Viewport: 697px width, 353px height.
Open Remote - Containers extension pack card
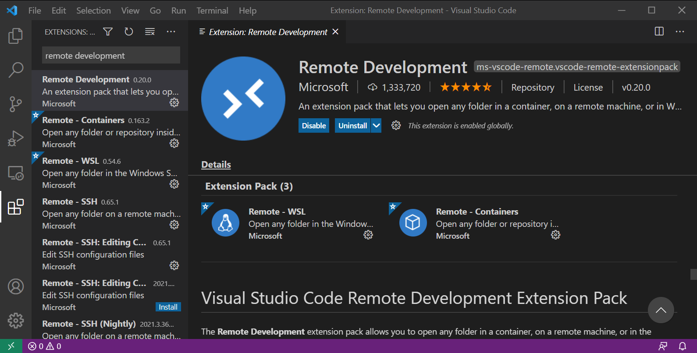[x=476, y=223]
